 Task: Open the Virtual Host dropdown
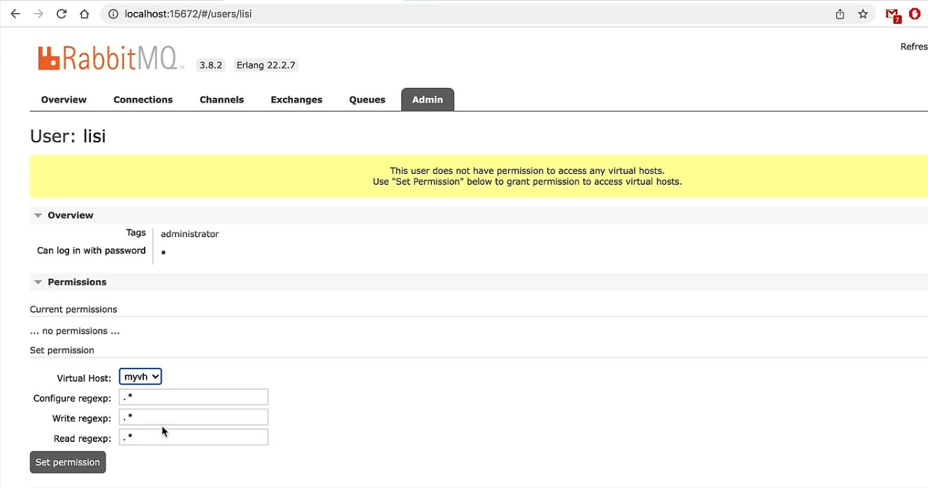coord(140,376)
